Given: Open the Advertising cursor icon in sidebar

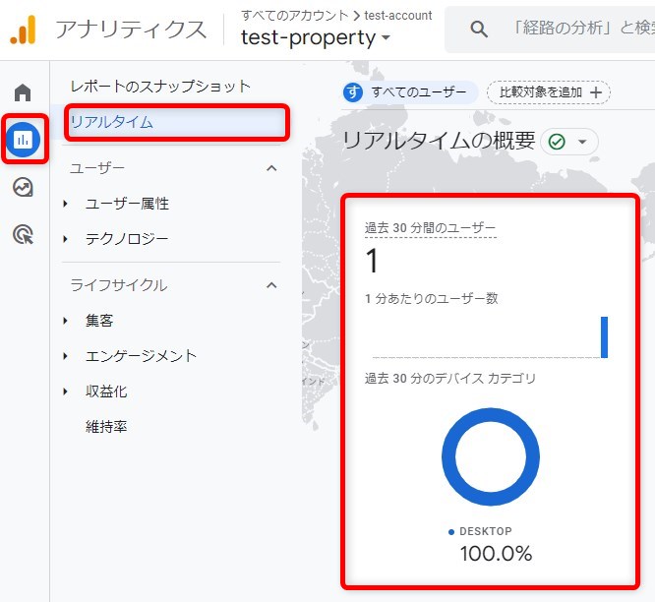Looking at the screenshot, I should (23, 234).
